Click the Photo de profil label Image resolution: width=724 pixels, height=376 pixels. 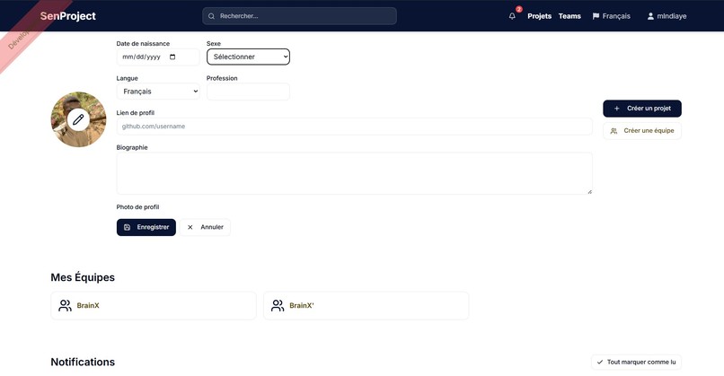pos(137,207)
